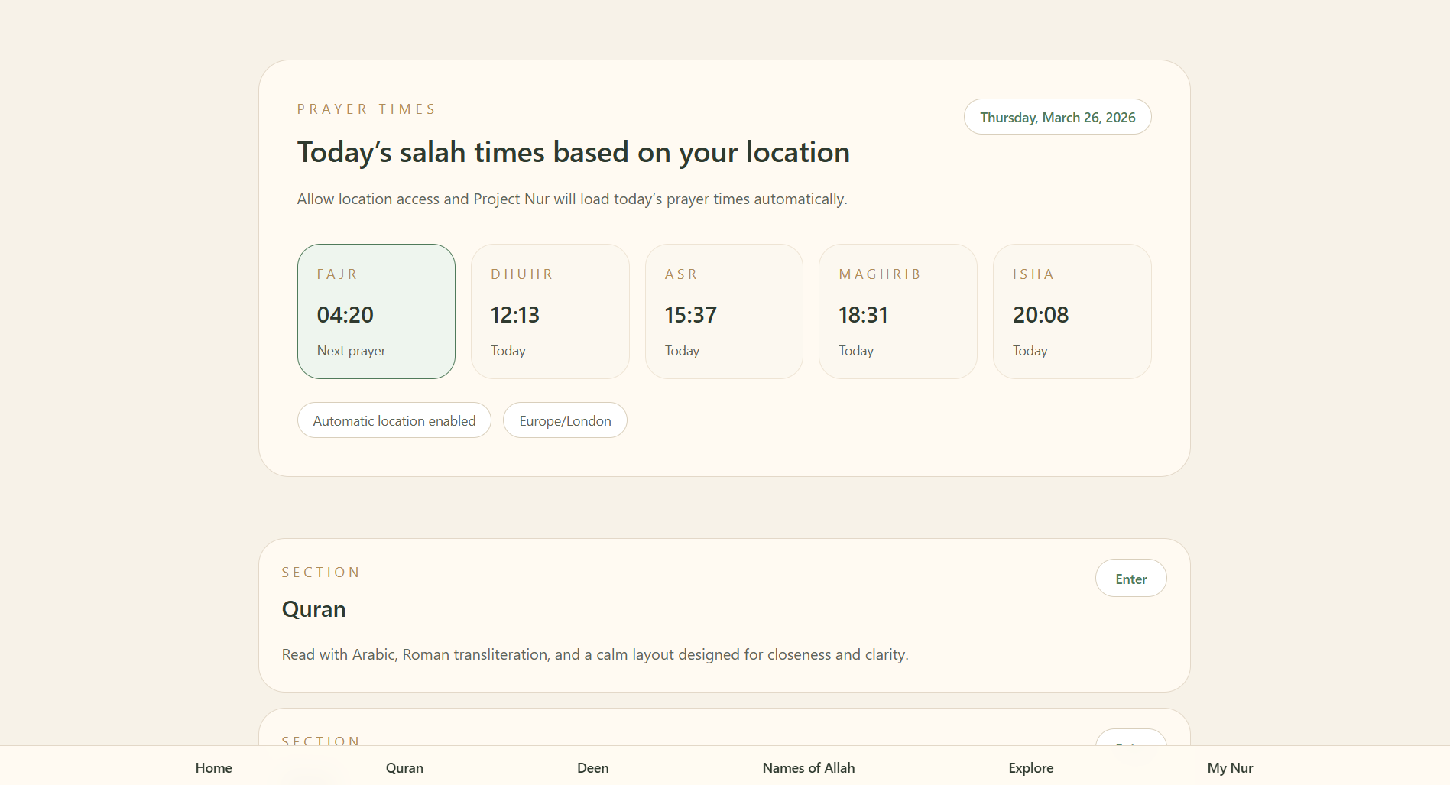This screenshot has width=1450, height=785.
Task: Select the Explore navigation tab
Action: tap(1030, 767)
